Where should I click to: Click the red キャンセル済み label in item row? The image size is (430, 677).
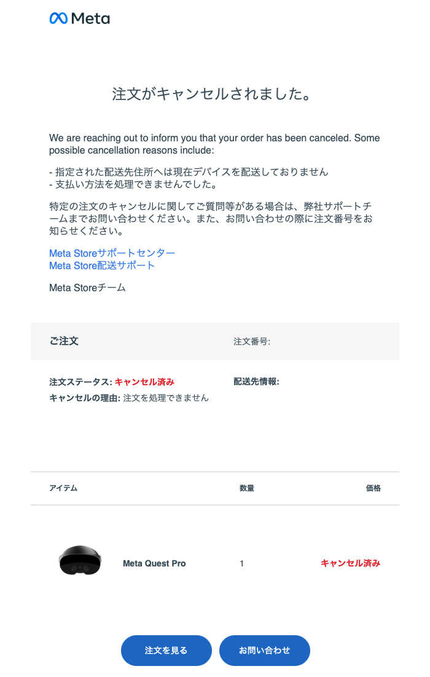tap(350, 563)
